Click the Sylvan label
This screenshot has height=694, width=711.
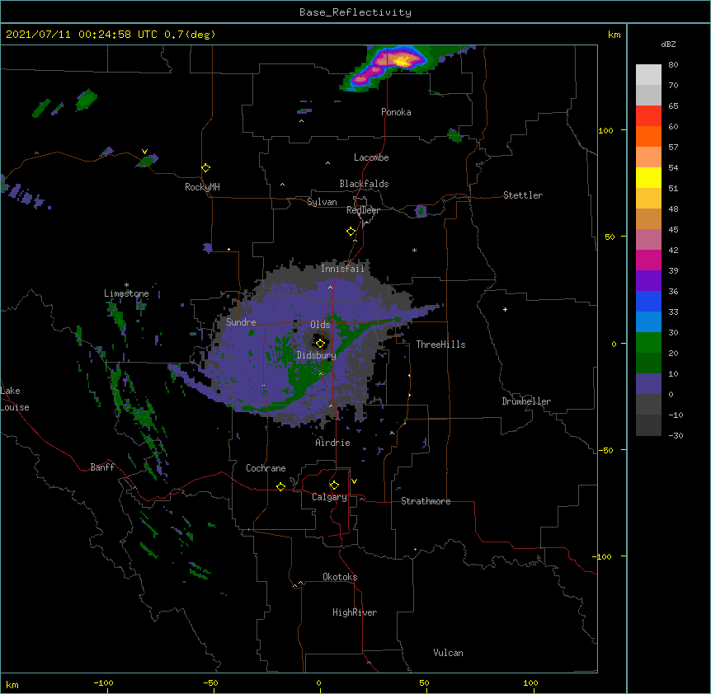point(322,202)
